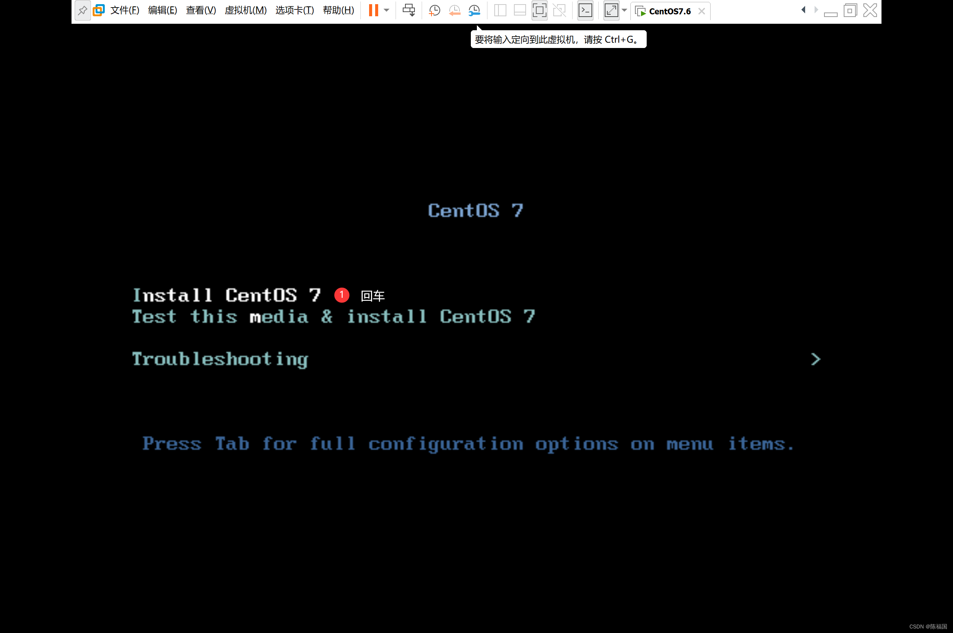
Task: Select Test this media & install CentOS 7
Action: point(333,317)
